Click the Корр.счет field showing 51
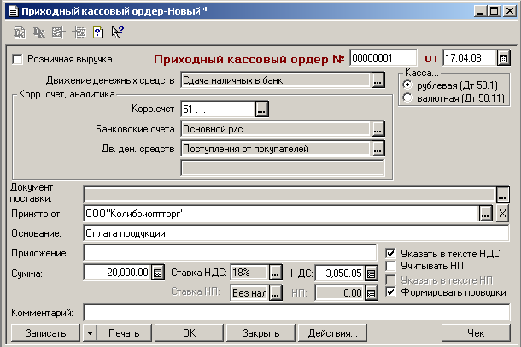The image size is (521, 347). tap(218, 109)
